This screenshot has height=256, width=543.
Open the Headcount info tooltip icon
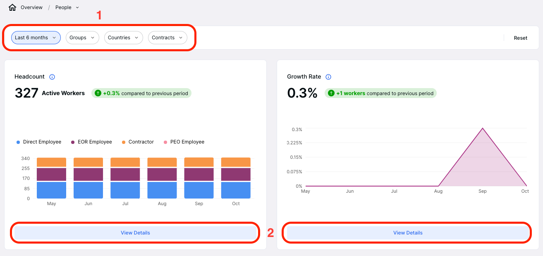click(52, 77)
